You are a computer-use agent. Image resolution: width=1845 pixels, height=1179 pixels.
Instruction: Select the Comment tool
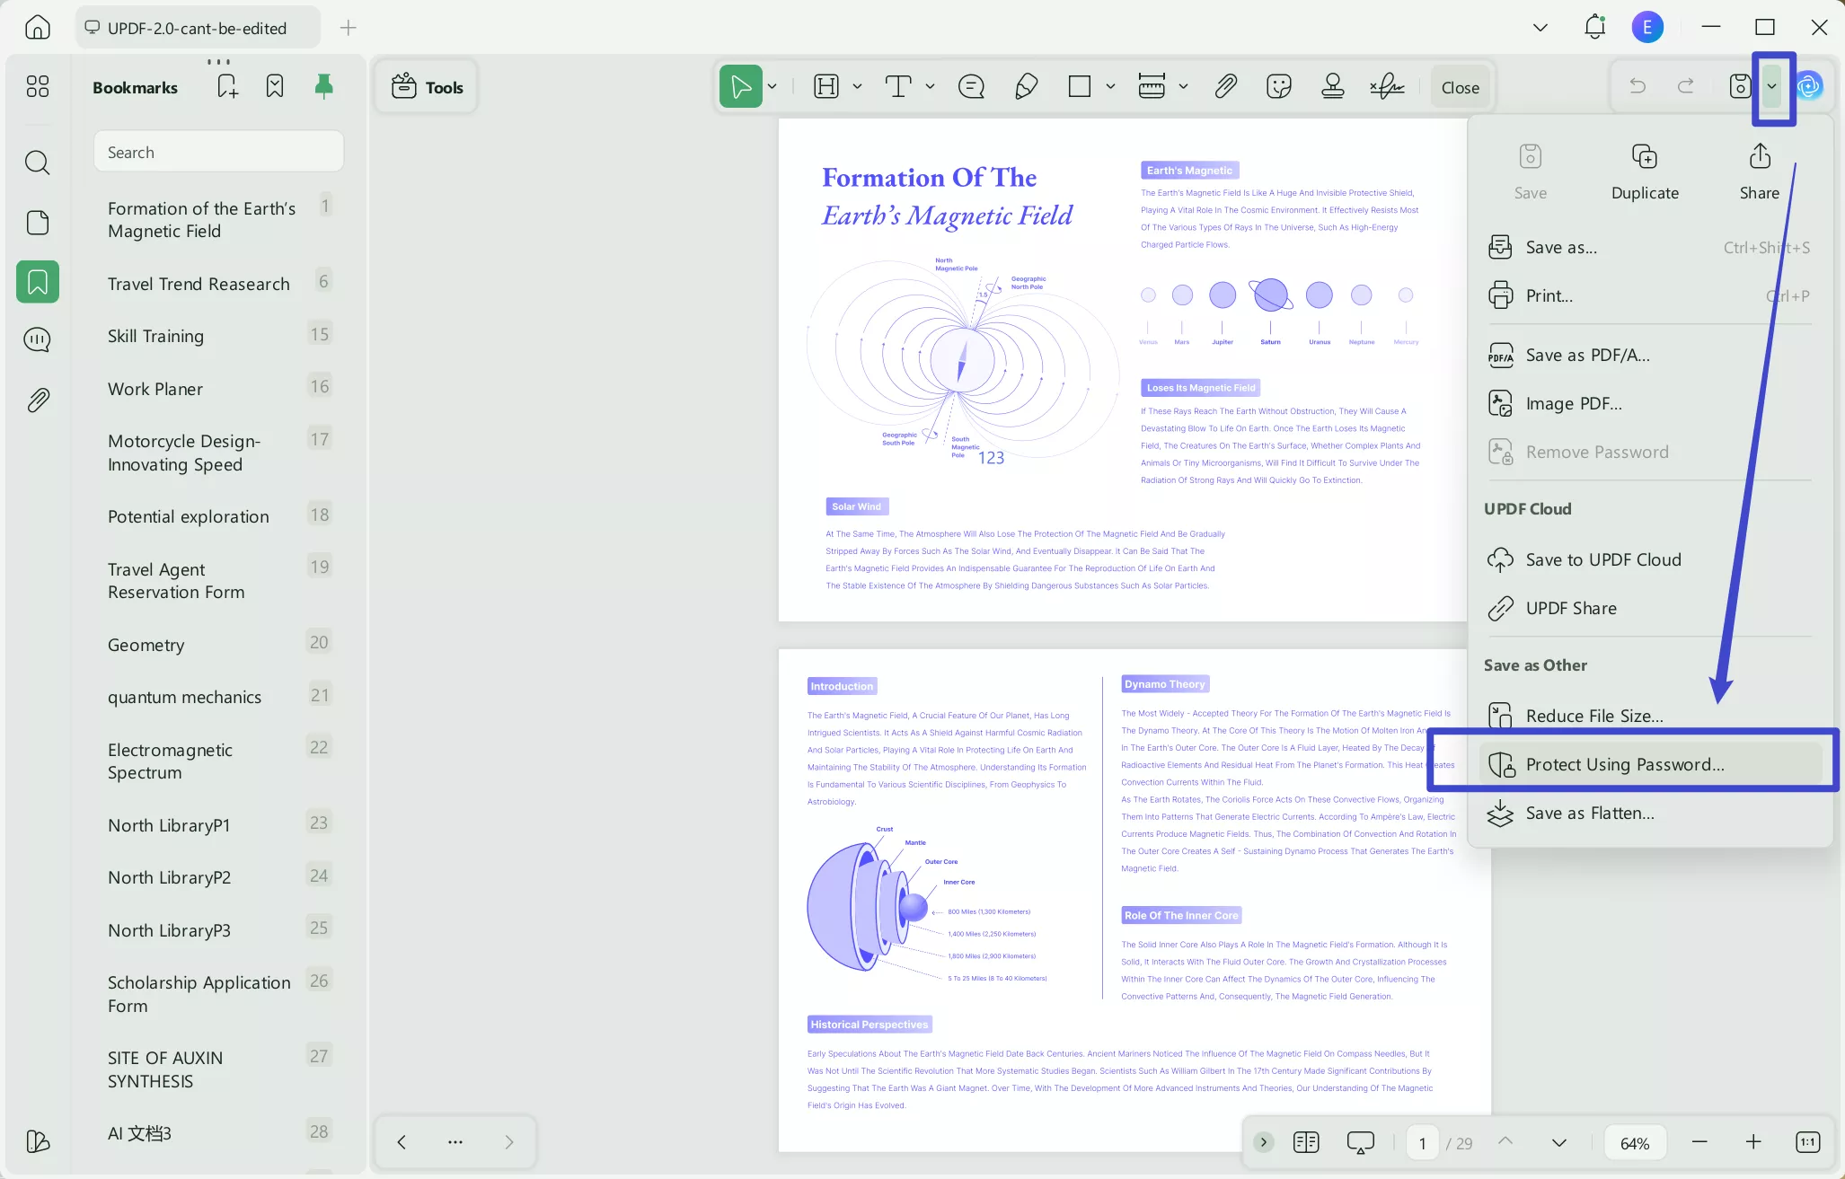970,86
